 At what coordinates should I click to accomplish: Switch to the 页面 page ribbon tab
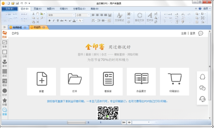point(37,9)
